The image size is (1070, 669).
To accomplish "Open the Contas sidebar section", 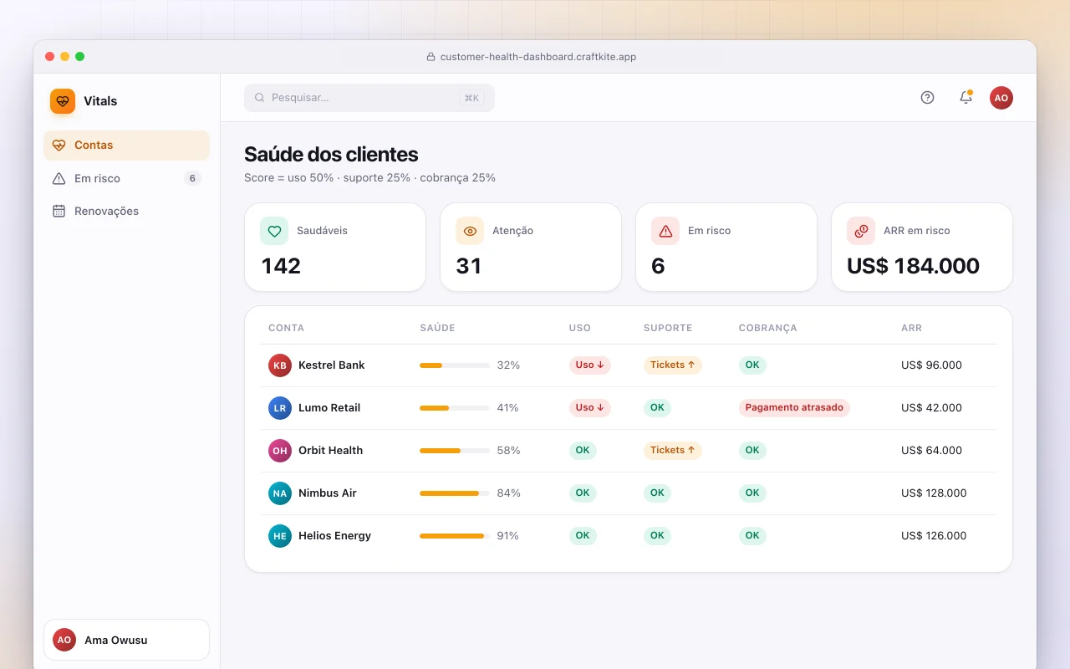I will pyautogui.click(x=126, y=146).
